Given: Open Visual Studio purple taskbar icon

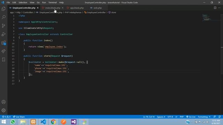Looking at the screenshot, I should 74,122.
